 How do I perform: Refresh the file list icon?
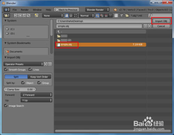click(29, 15)
